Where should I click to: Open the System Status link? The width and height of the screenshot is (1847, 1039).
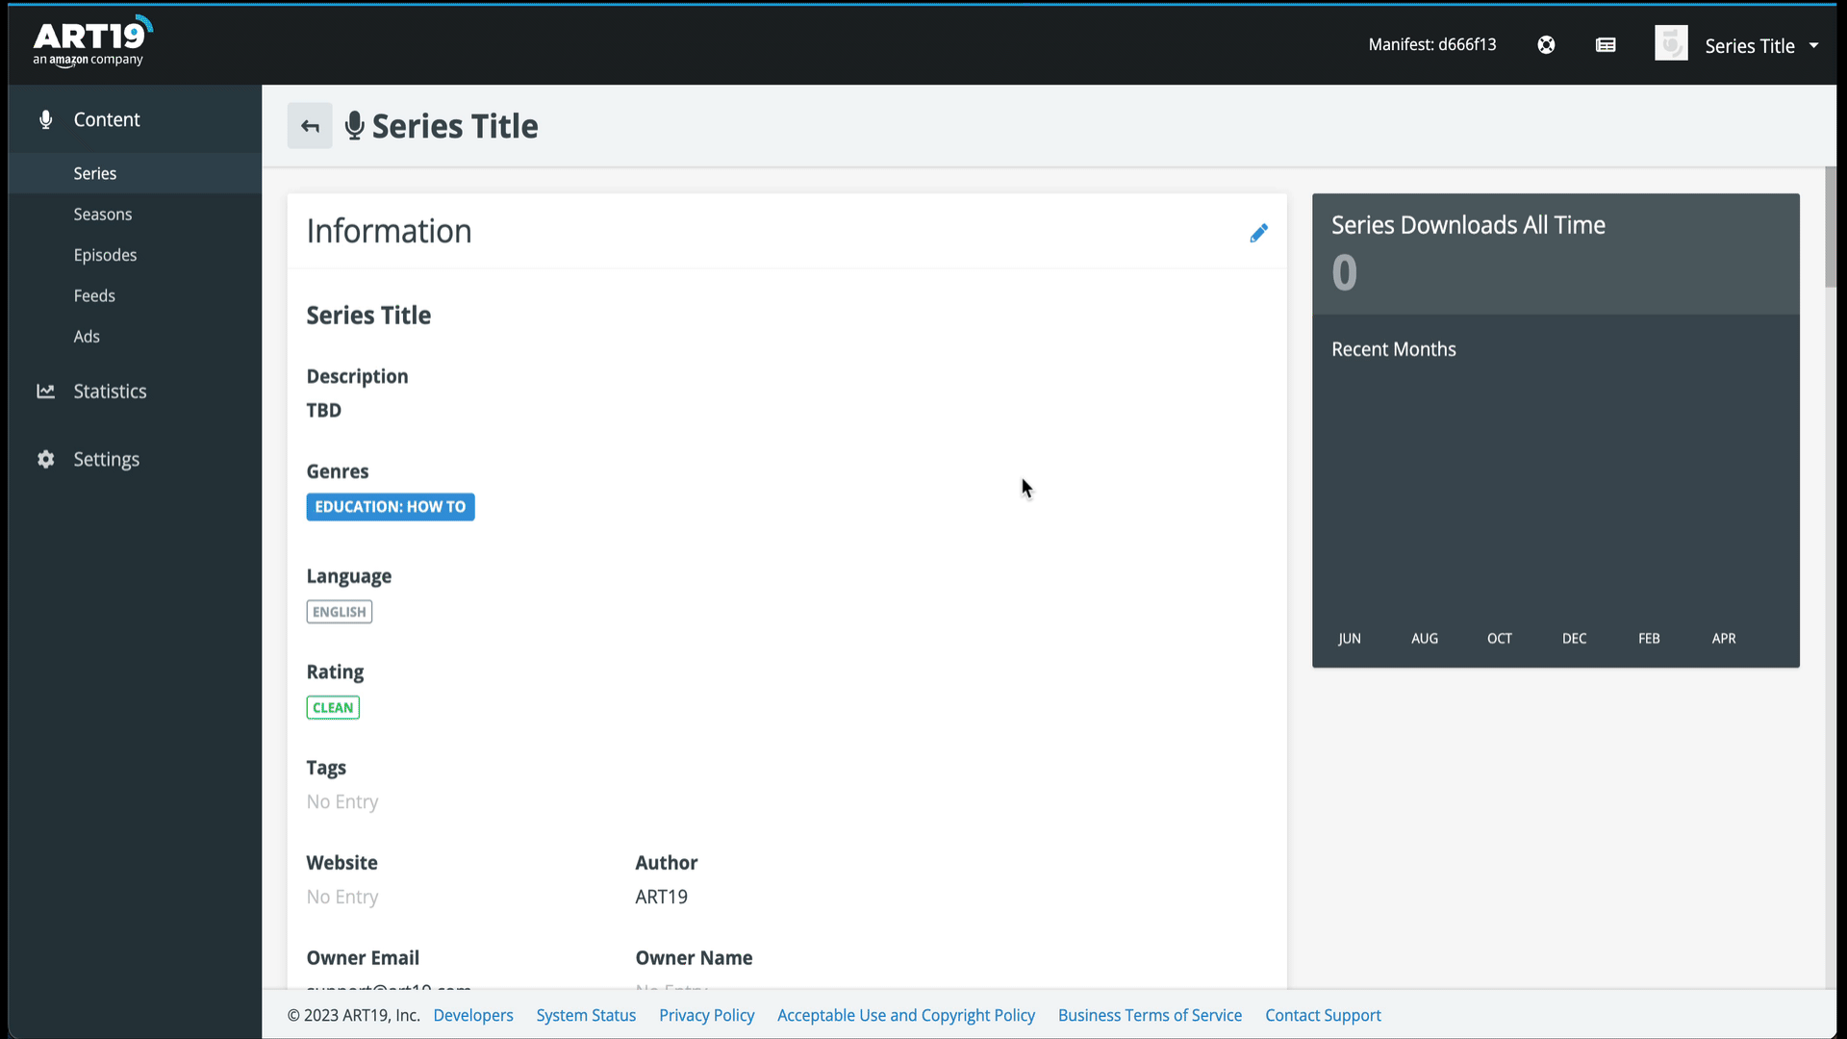[586, 1015]
